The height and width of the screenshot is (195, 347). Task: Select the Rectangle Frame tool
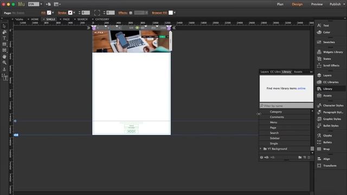[x=4, y=50]
